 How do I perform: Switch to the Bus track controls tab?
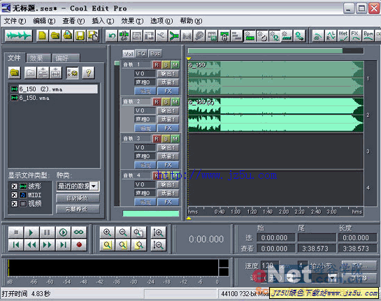(154, 53)
